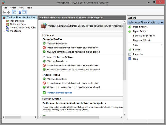The image size is (166, 125).
Task: Open the File menu
Action: click(x=5, y=8)
